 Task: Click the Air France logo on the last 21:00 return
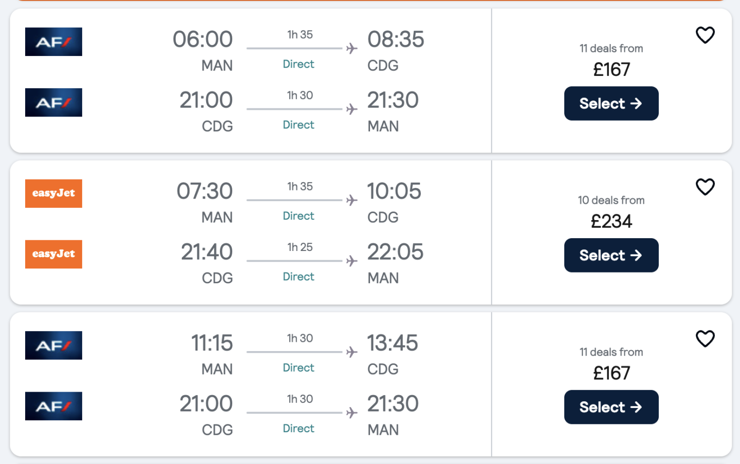(x=53, y=406)
